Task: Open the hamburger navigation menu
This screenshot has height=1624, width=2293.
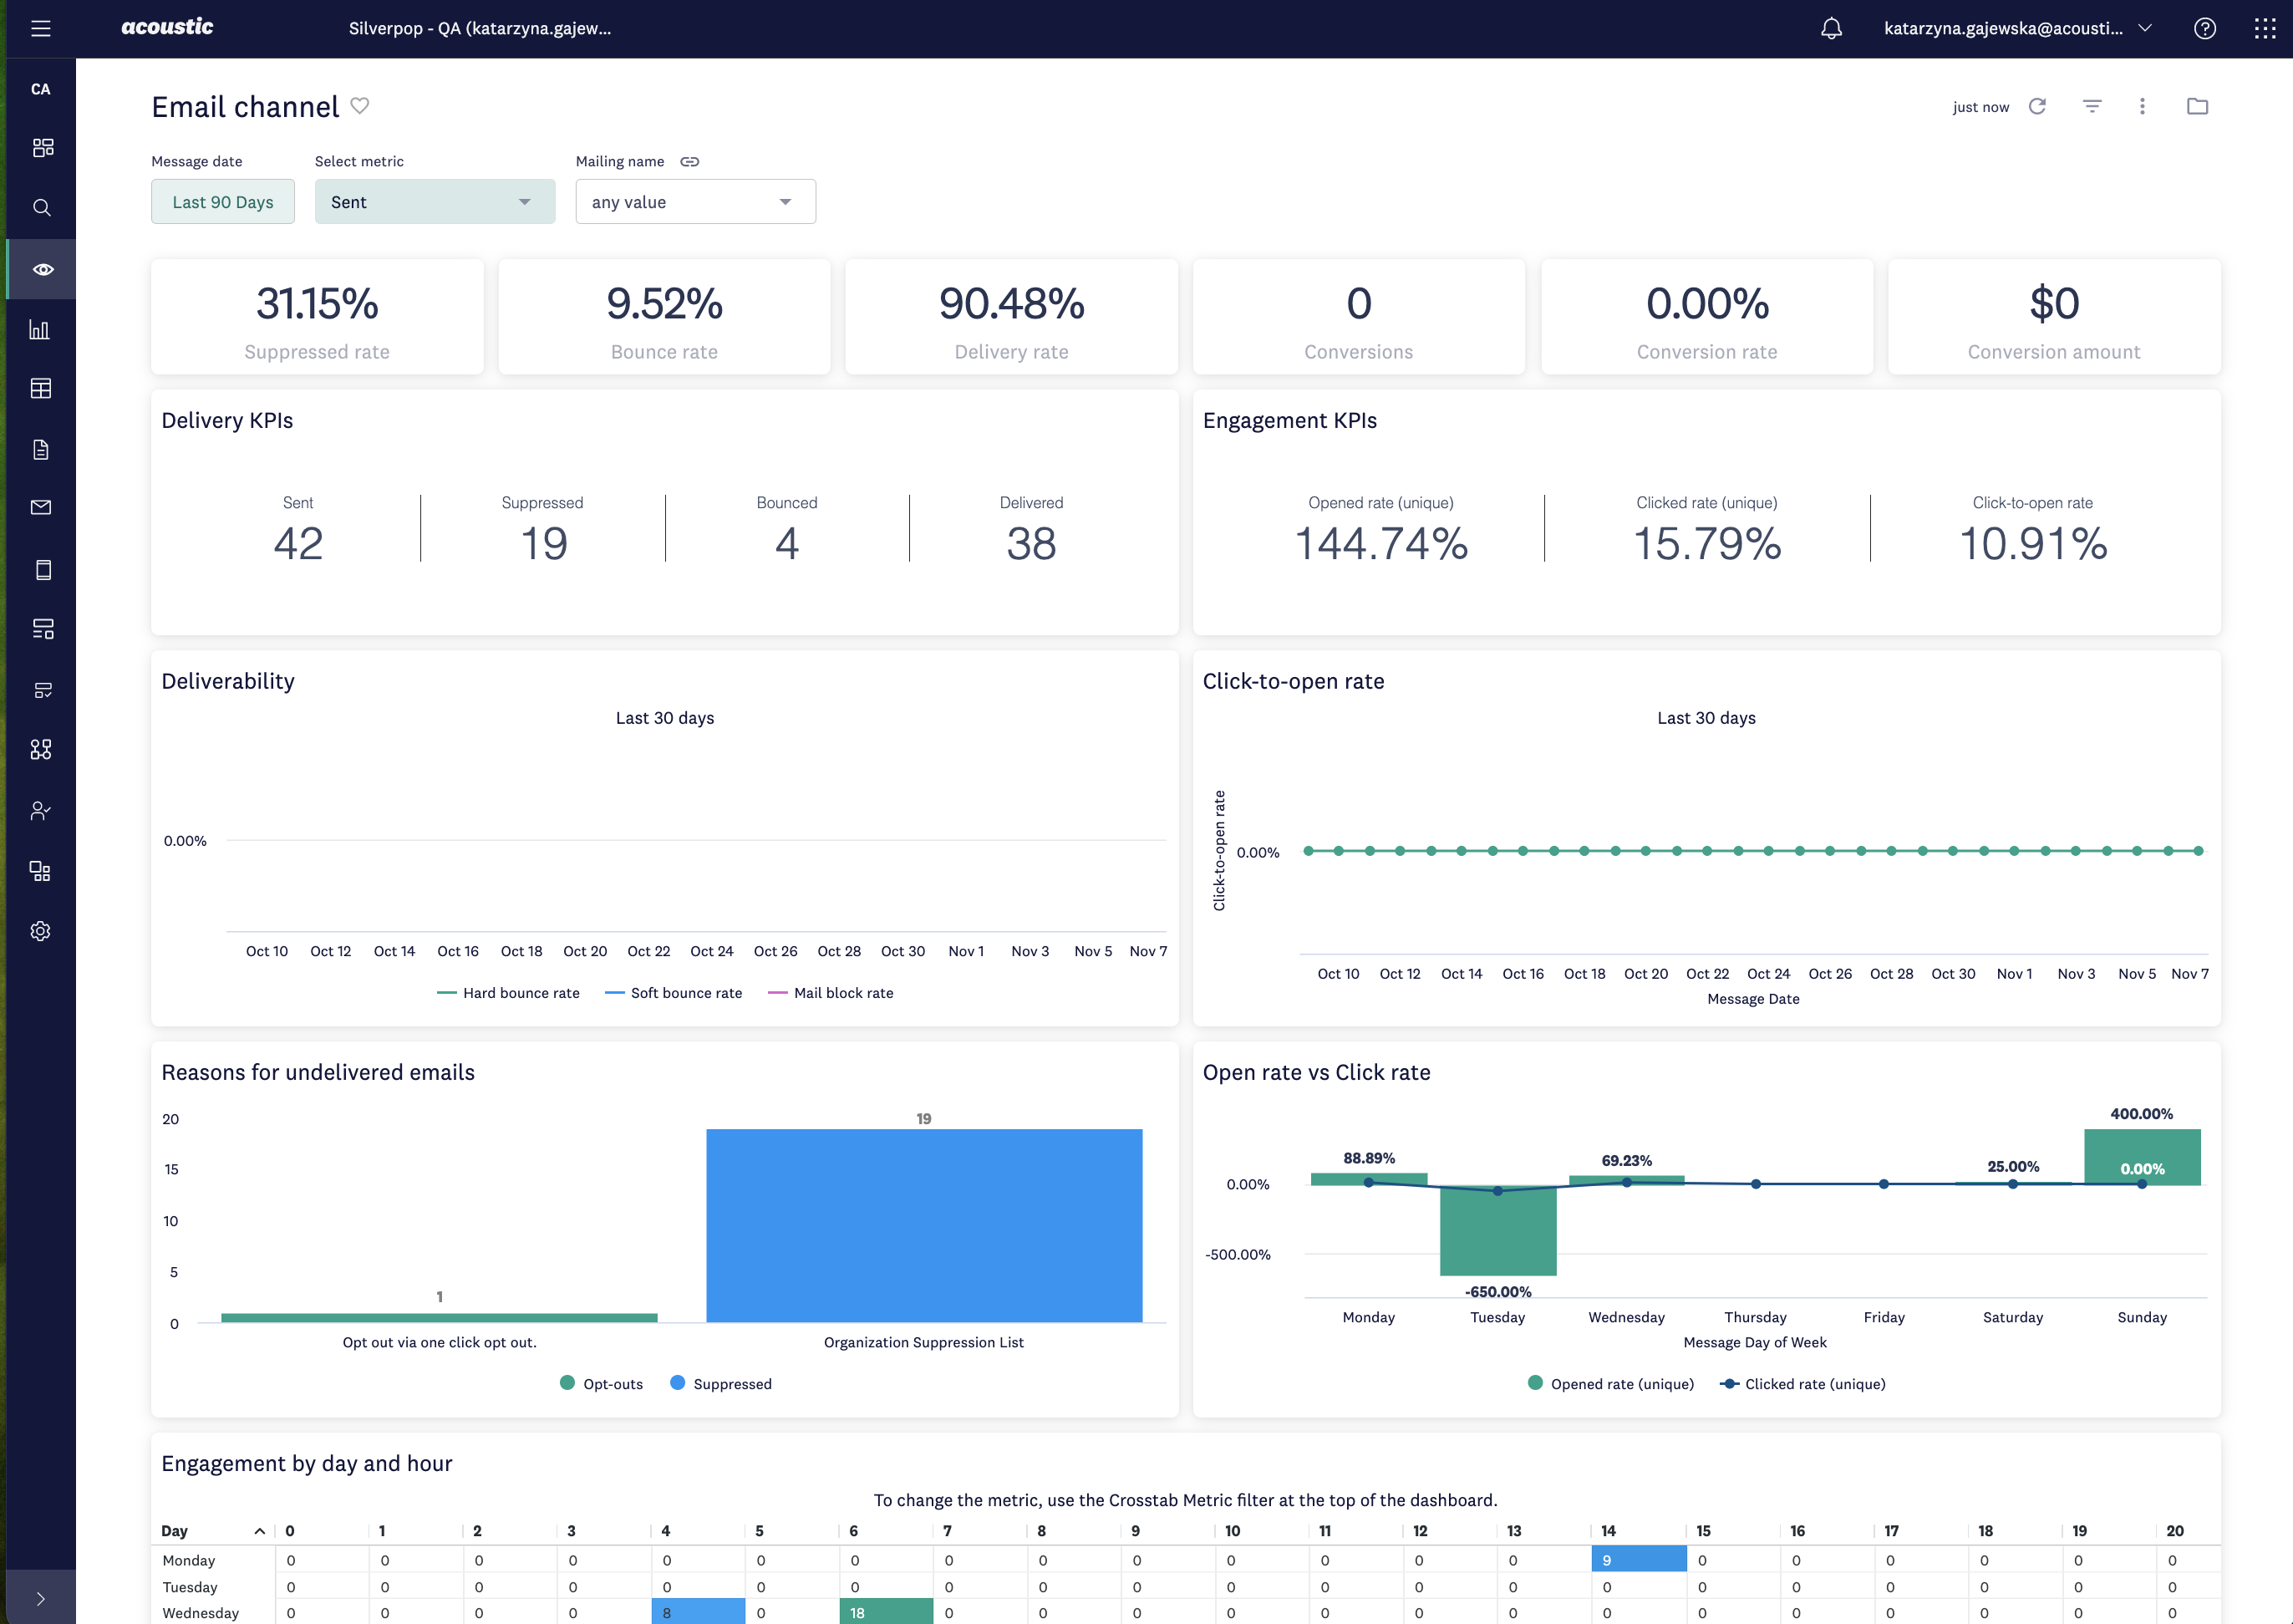Action: pyautogui.click(x=41, y=28)
